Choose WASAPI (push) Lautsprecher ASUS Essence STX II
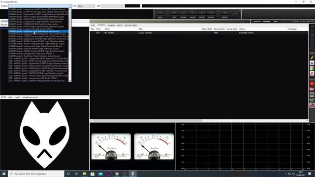This screenshot has width=315, height=177. [38, 9]
